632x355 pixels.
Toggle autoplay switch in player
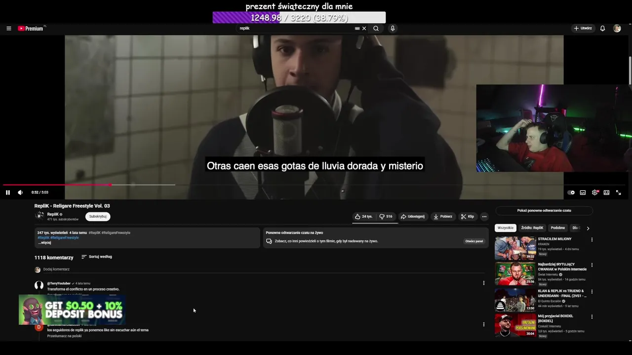[571, 192]
